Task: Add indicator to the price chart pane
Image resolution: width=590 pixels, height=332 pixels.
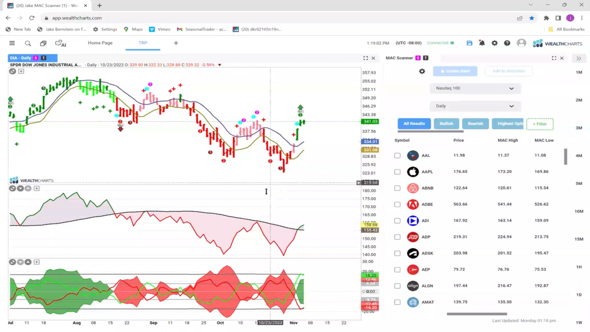Action: pyautogui.click(x=21, y=71)
